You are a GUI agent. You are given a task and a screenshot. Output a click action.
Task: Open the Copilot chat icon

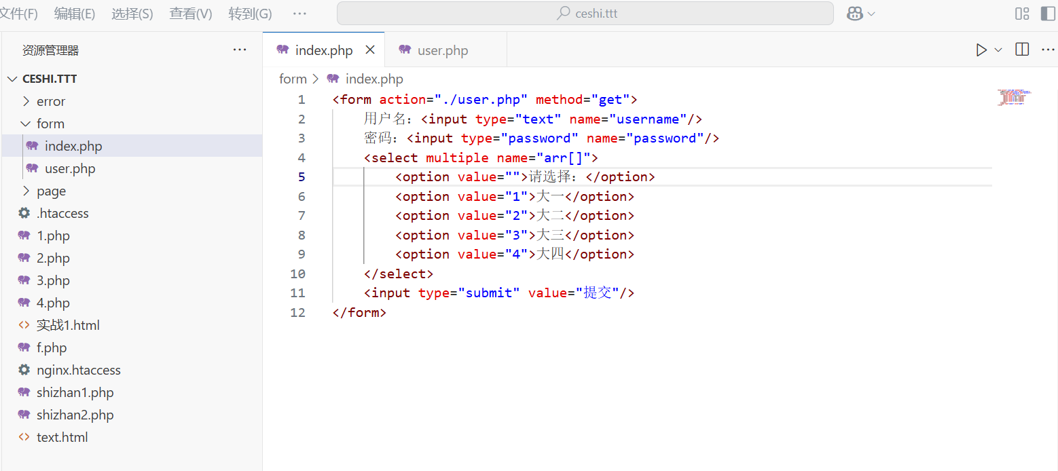pos(854,13)
